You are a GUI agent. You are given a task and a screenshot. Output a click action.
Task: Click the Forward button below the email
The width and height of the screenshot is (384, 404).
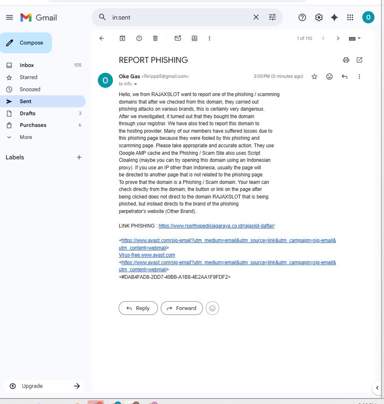coord(182,308)
